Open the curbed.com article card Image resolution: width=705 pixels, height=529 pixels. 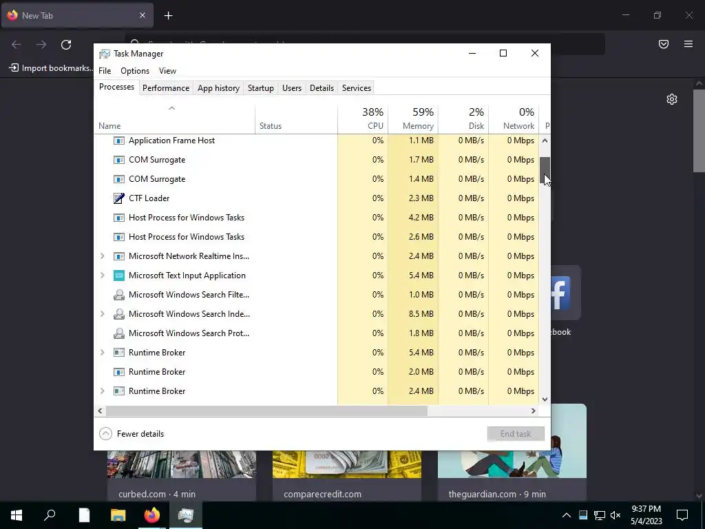182,475
